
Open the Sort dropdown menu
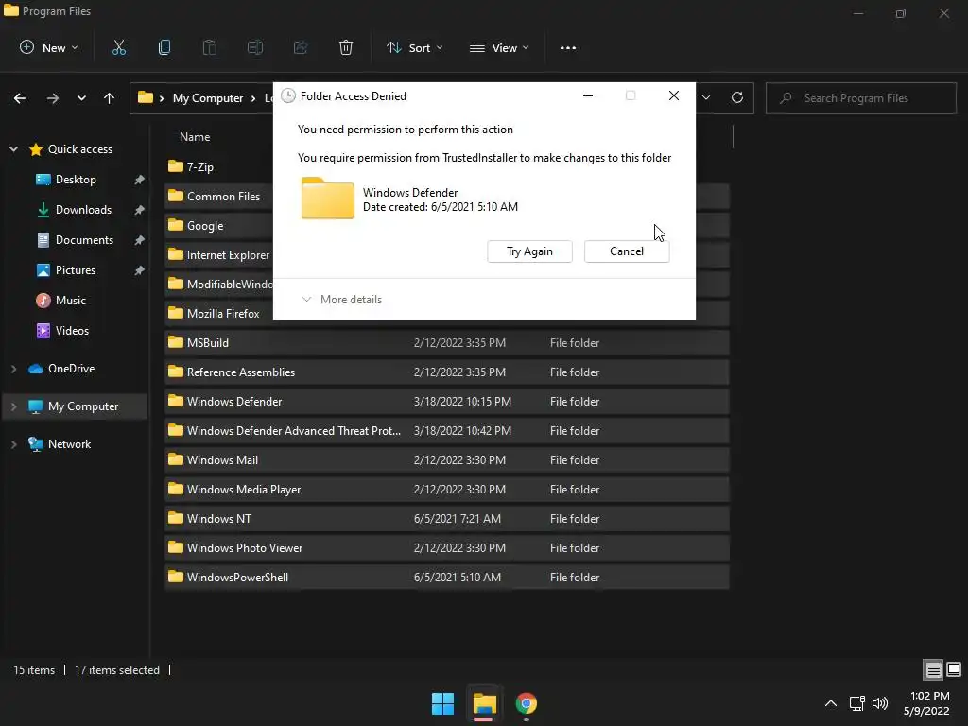point(414,47)
